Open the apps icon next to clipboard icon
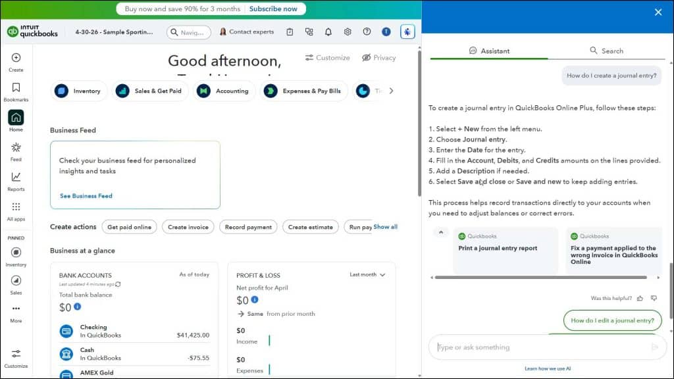The height and width of the screenshot is (379, 674). point(309,32)
